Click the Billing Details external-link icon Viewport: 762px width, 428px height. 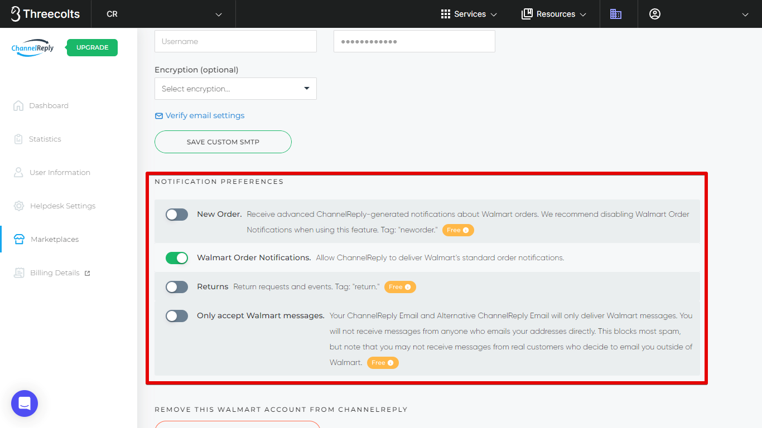coord(87,273)
